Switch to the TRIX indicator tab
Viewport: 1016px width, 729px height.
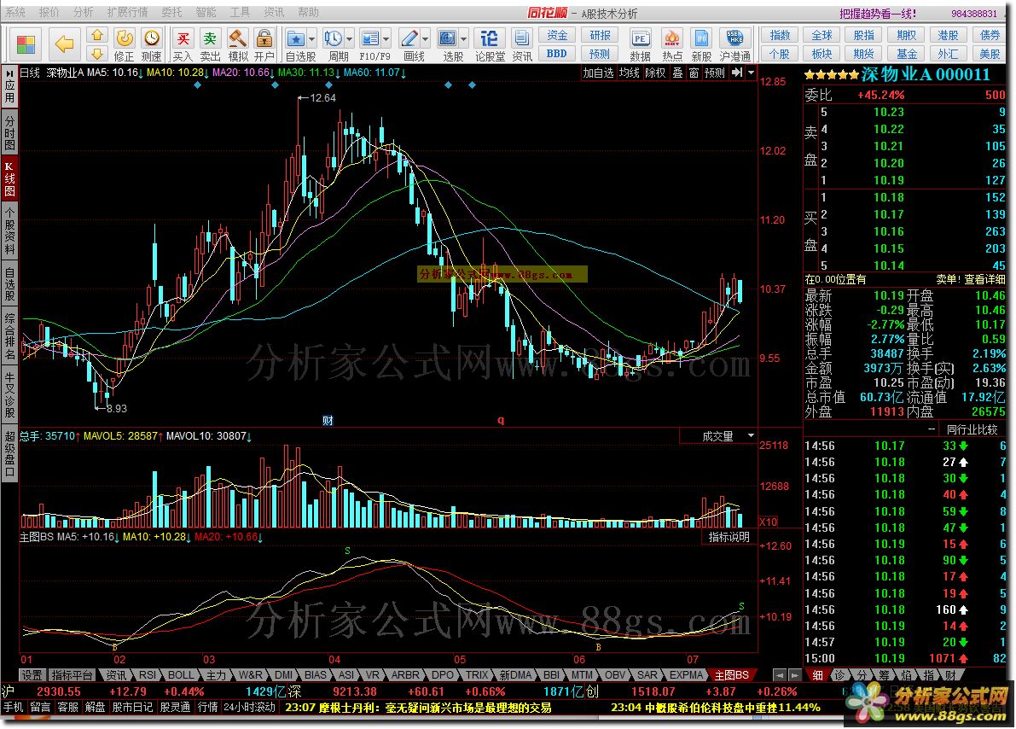pyautogui.click(x=476, y=674)
